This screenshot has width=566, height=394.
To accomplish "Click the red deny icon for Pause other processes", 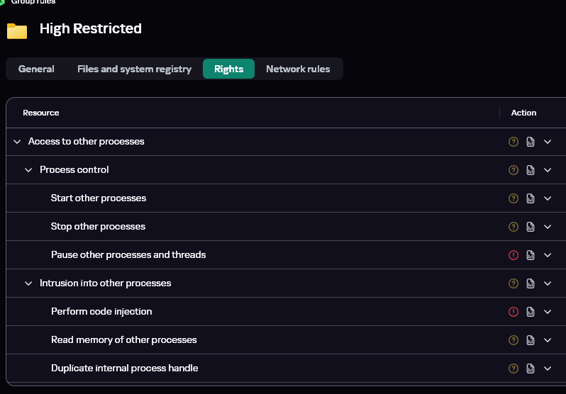I will click(x=514, y=255).
